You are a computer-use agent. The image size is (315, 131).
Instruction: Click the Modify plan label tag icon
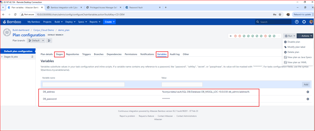click(x=285, y=47)
